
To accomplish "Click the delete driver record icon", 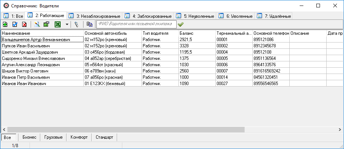I will [24, 24].
